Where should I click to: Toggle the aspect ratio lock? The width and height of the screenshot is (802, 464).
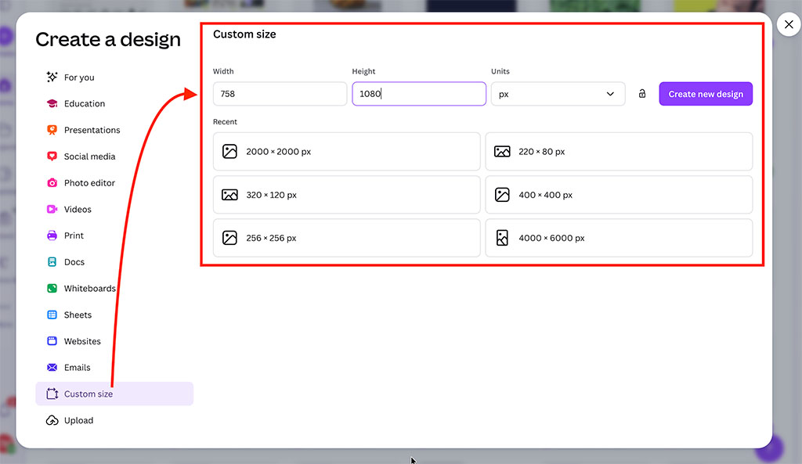tap(642, 93)
